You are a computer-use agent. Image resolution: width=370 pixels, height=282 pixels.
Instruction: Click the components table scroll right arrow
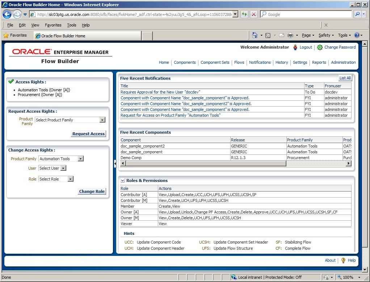pos(349,163)
